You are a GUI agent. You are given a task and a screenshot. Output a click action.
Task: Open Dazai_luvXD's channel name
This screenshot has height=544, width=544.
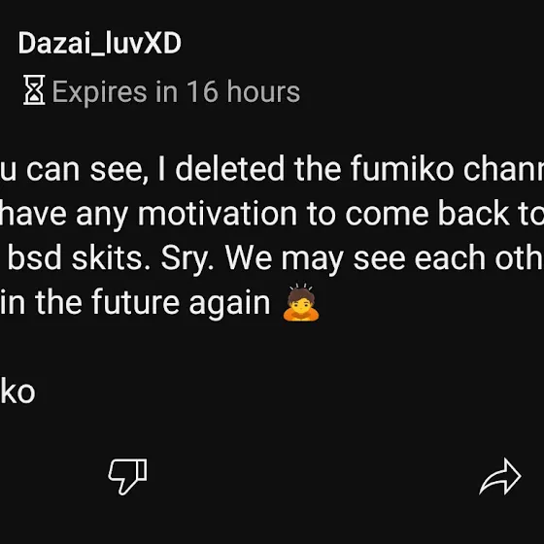point(99,43)
